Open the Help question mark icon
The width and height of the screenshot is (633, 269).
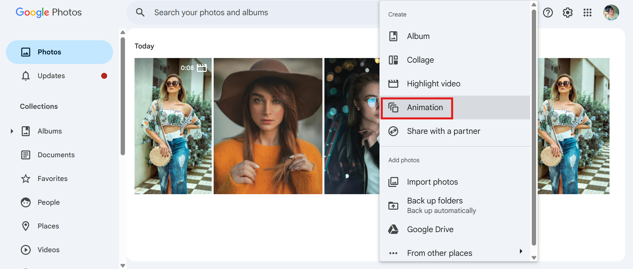pyautogui.click(x=548, y=13)
